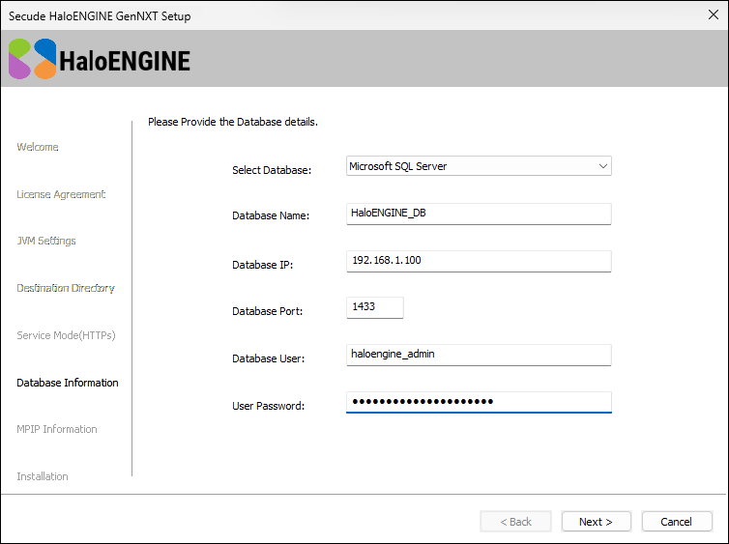Click the HaloENGINE logo icon
Image resolution: width=729 pixels, height=544 pixels.
[x=33, y=59]
